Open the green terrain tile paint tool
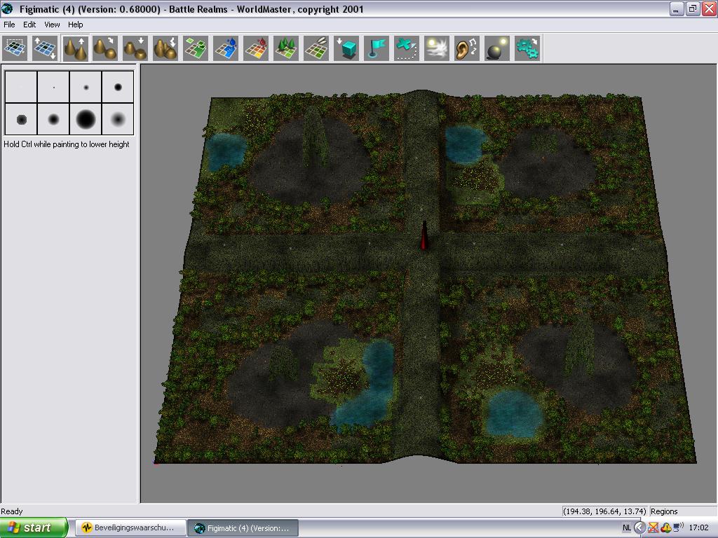Image resolution: width=718 pixels, height=538 pixels. (x=196, y=48)
